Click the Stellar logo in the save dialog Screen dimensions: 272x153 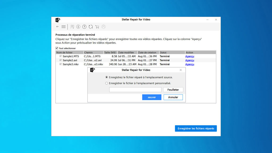(x=92, y=70)
